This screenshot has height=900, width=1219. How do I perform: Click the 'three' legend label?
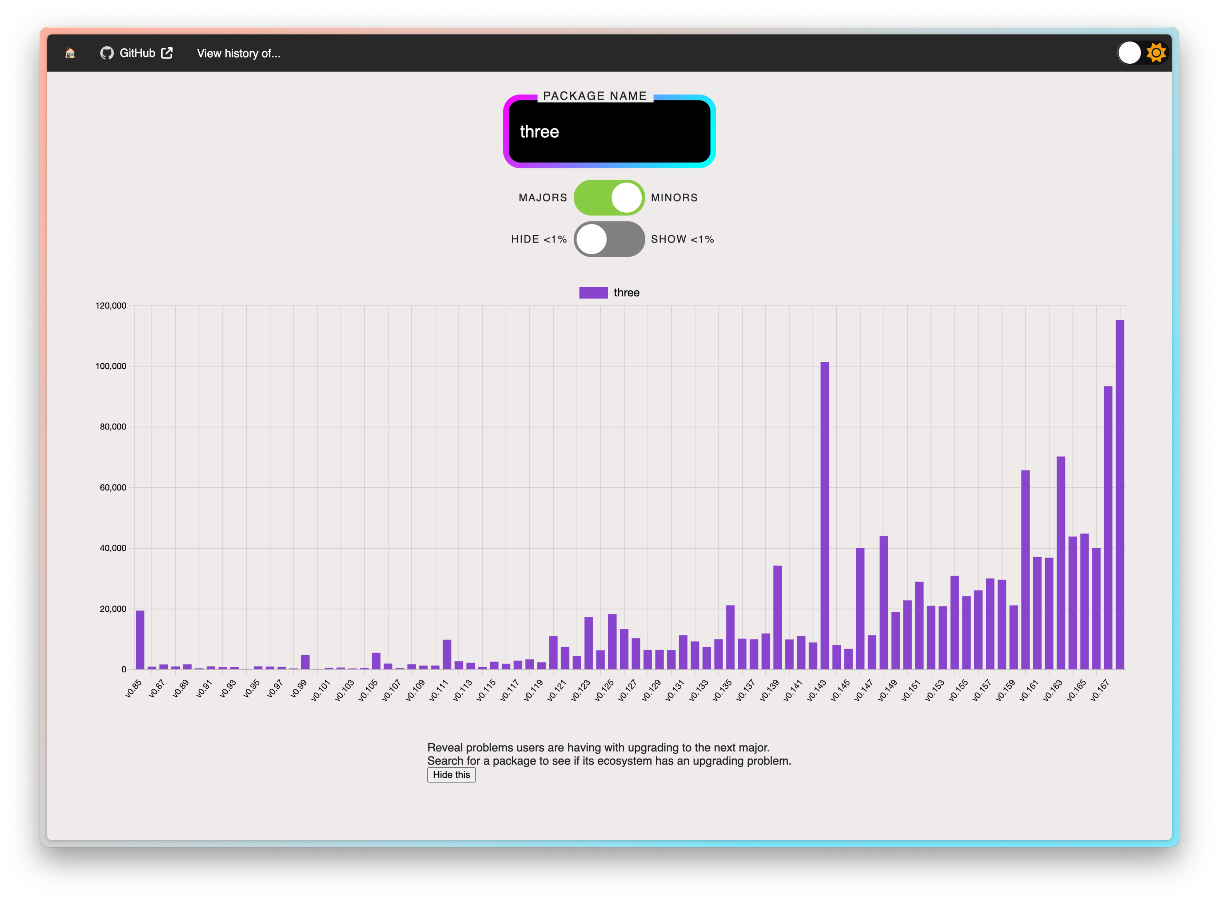point(626,293)
